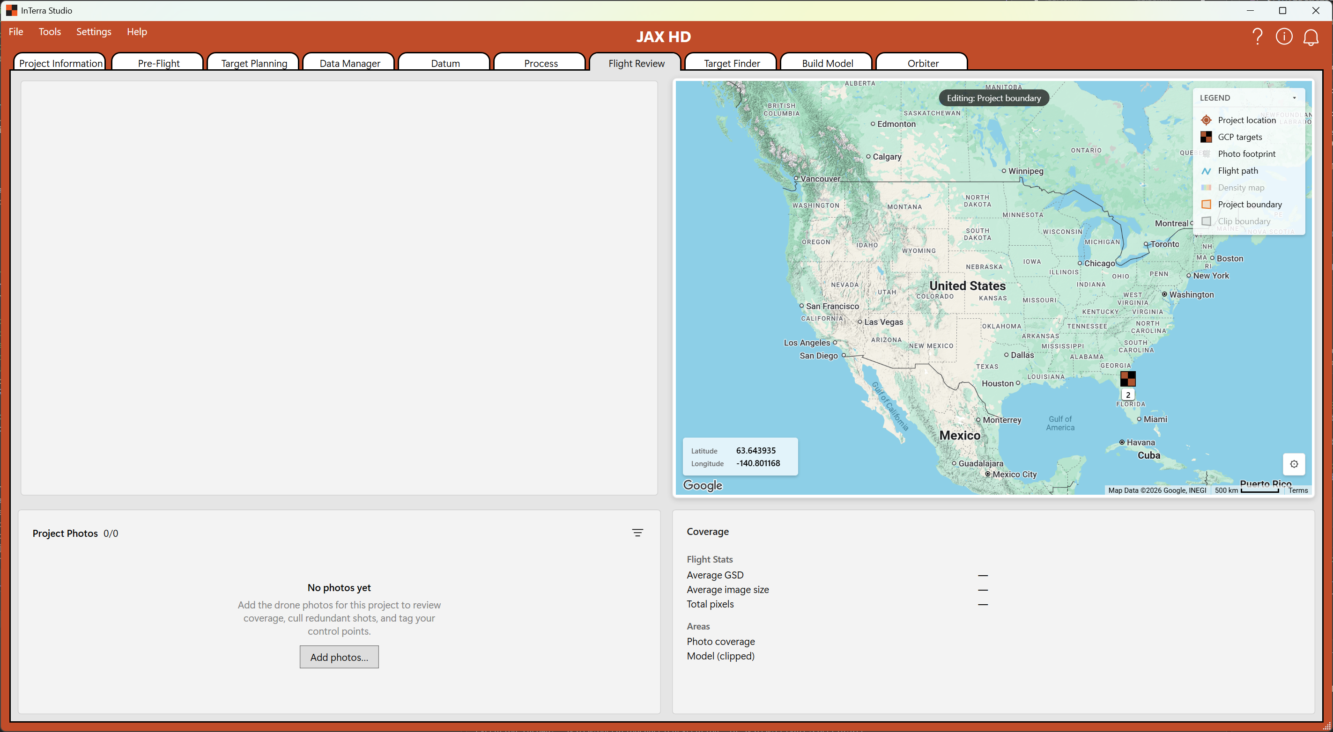Open the Tools menu

coord(50,31)
